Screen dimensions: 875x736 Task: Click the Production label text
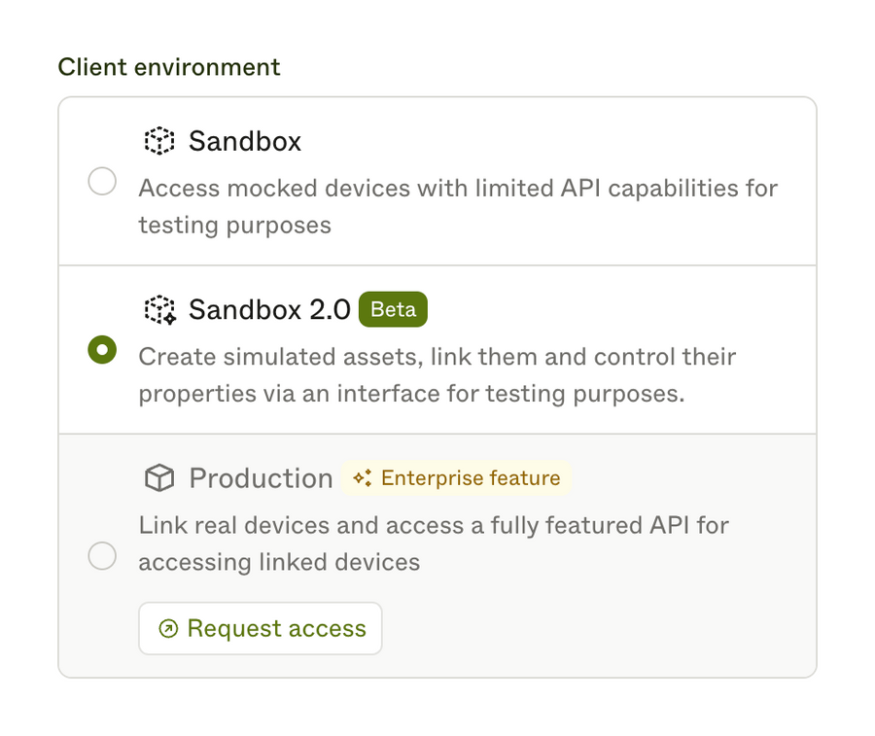pyautogui.click(x=261, y=477)
